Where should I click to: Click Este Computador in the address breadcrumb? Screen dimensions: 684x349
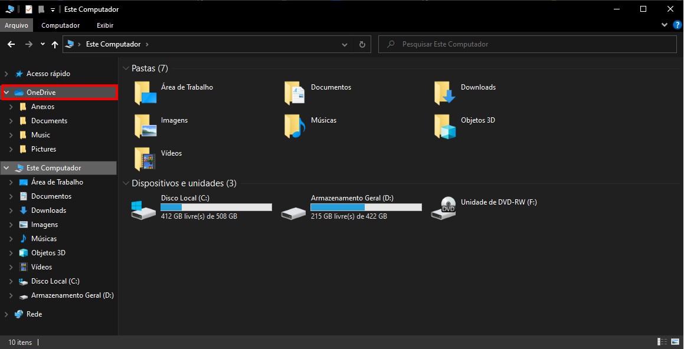click(113, 44)
